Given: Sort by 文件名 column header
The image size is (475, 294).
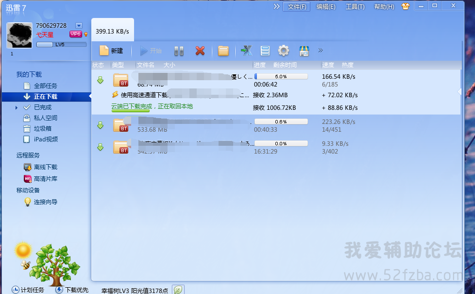Looking at the screenshot, I should point(145,65).
